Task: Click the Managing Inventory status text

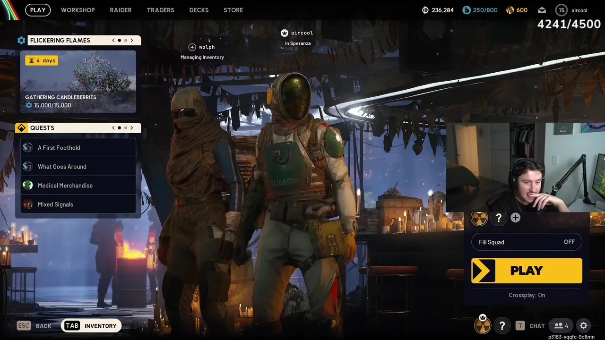Action: [x=202, y=58]
